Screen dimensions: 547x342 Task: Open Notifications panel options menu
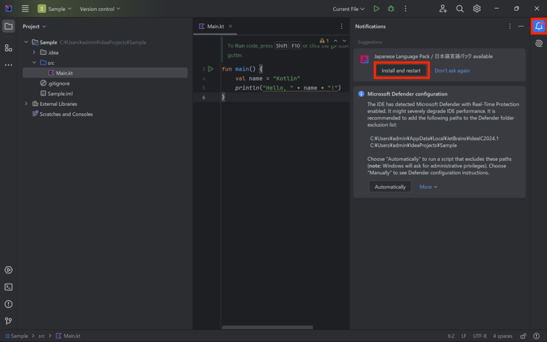click(x=510, y=26)
